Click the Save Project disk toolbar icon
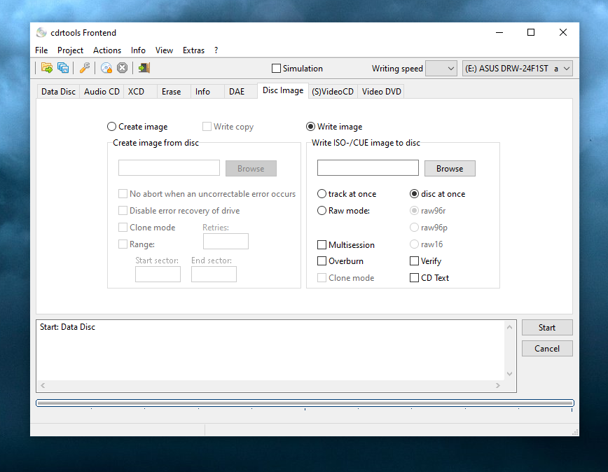 click(x=63, y=68)
